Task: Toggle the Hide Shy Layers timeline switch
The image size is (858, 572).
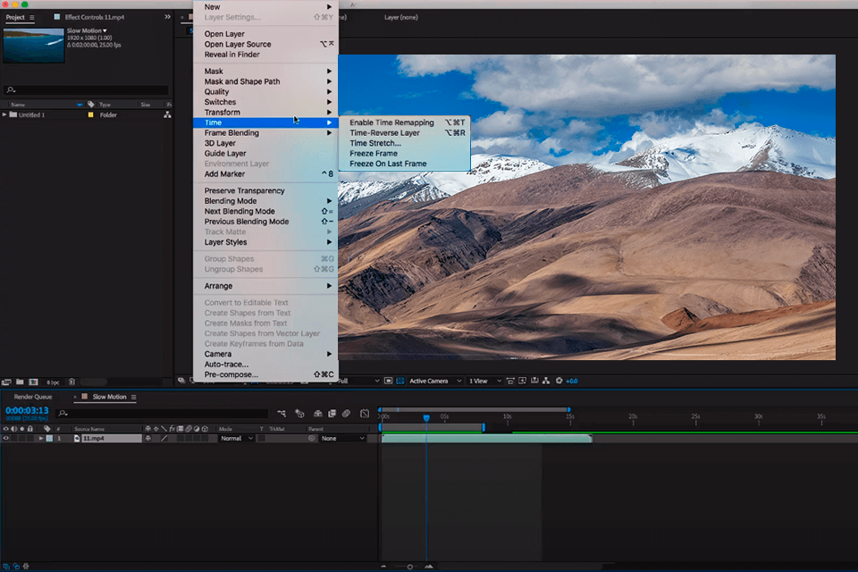Action: click(x=317, y=413)
